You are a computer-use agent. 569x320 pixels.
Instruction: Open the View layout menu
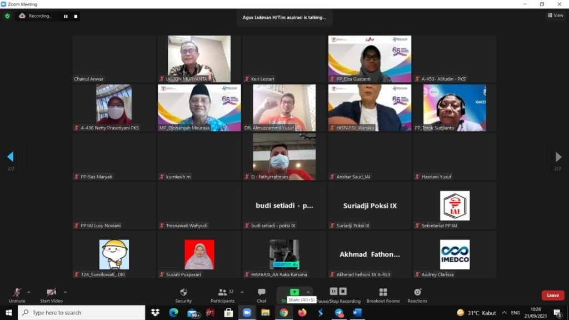(555, 16)
